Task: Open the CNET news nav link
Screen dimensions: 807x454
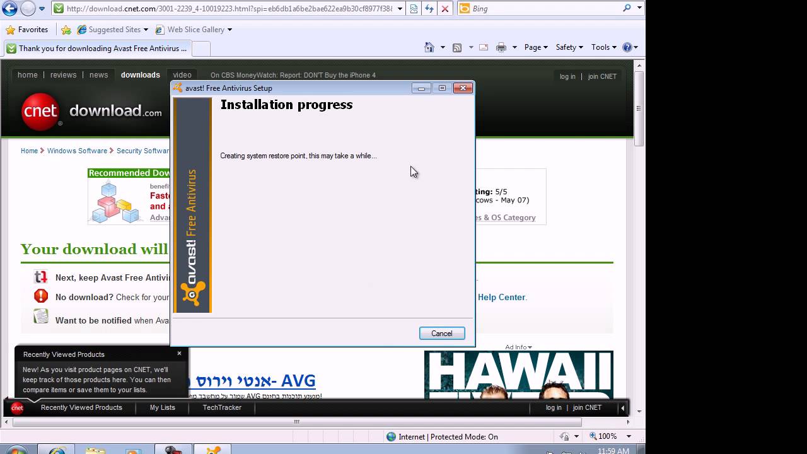Action: 98,75
